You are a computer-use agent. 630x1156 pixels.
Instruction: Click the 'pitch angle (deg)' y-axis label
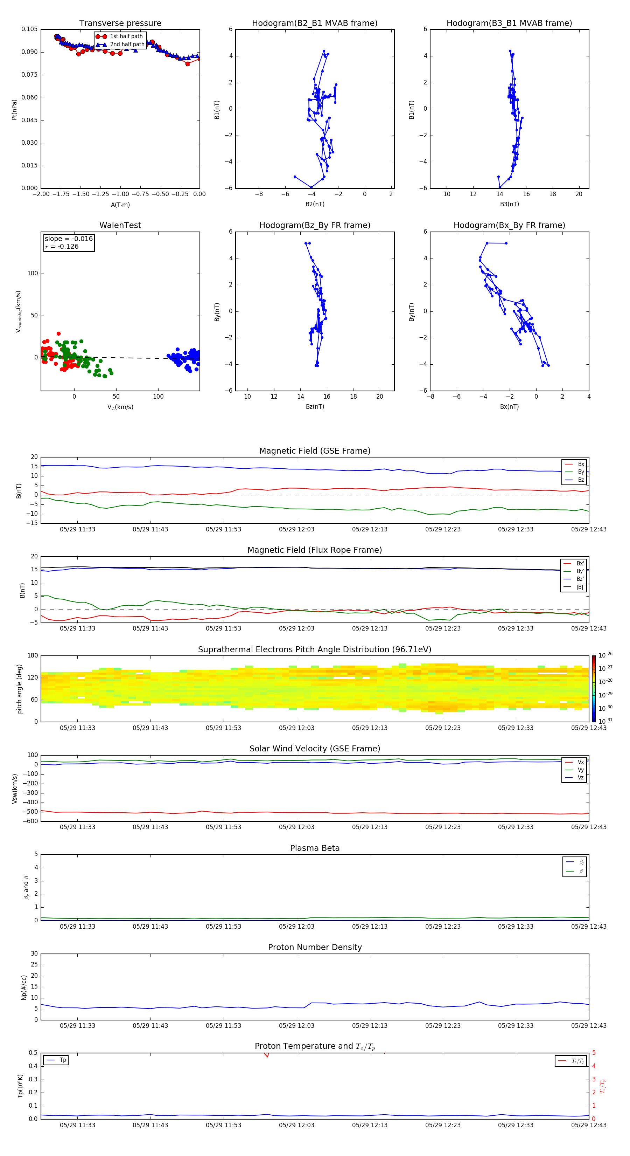click(x=19, y=689)
